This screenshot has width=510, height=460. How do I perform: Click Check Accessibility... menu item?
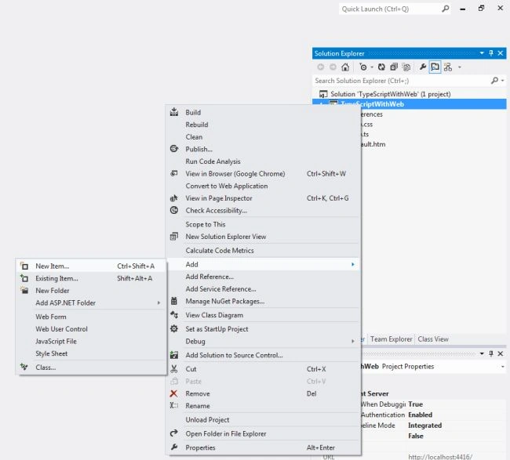tap(263, 211)
